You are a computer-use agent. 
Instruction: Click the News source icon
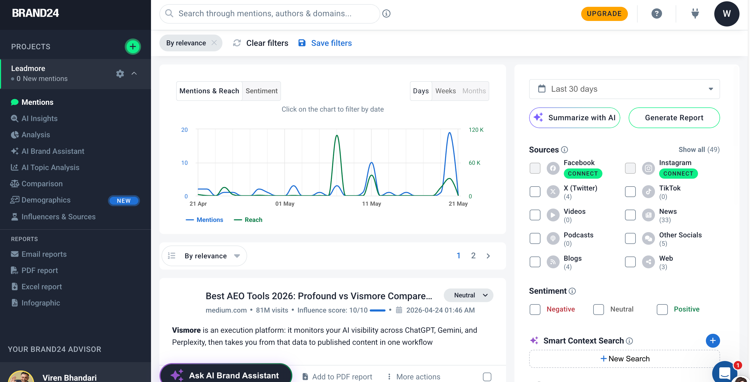(x=648, y=215)
